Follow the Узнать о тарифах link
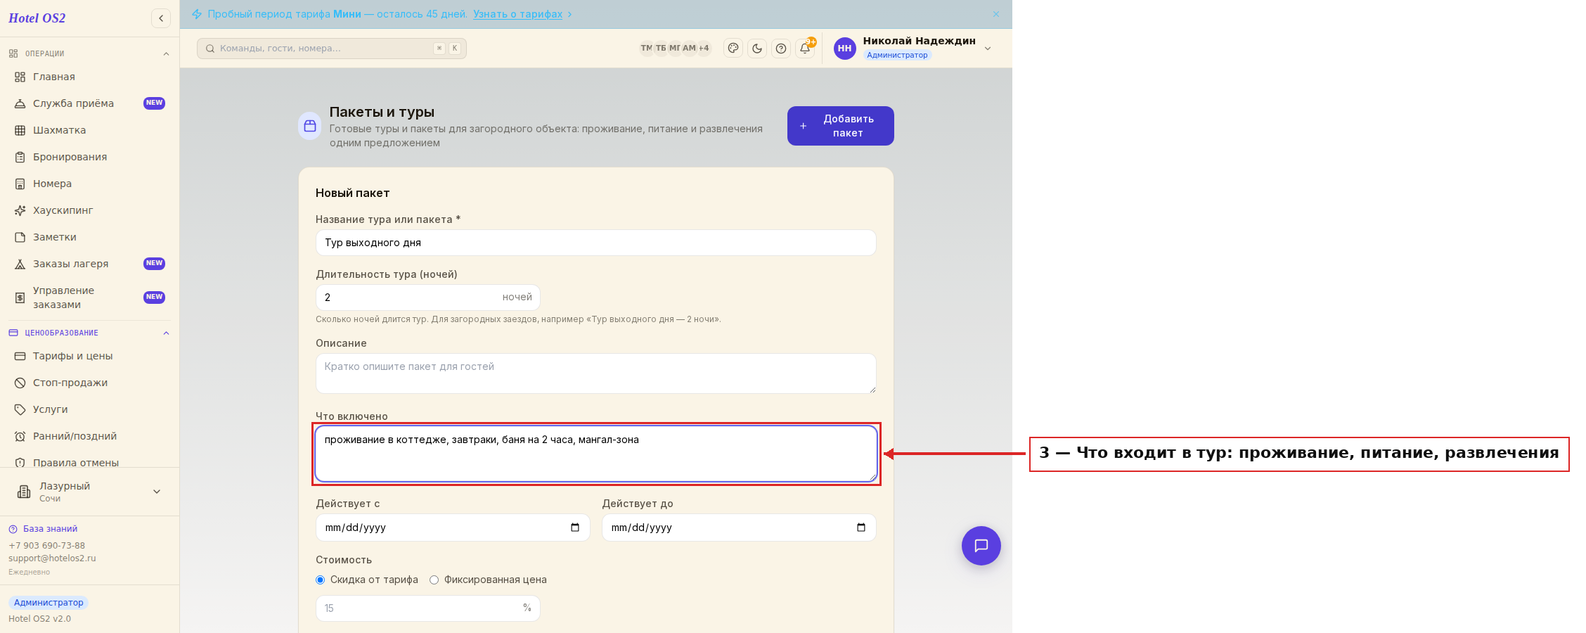 [x=517, y=14]
